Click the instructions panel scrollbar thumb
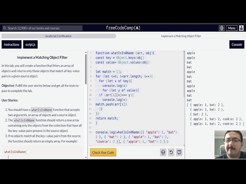This screenshot has height=184, width=246. tap(86, 69)
